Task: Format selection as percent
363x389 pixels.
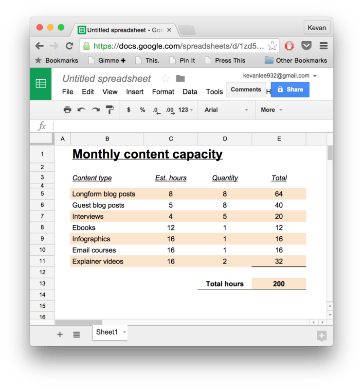Action: click(x=142, y=109)
